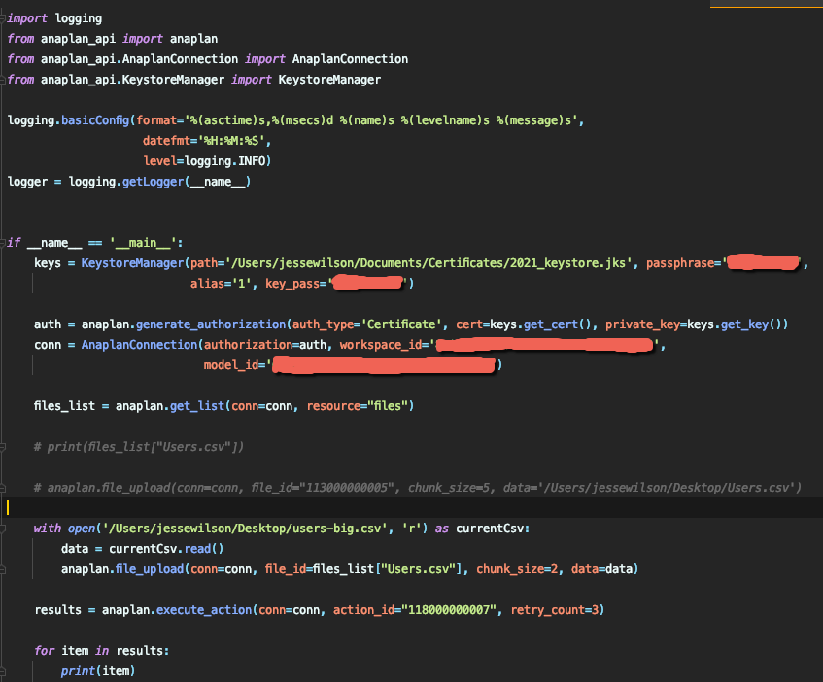
Task: Click the 'Certificate' string value
Action: click(401, 324)
